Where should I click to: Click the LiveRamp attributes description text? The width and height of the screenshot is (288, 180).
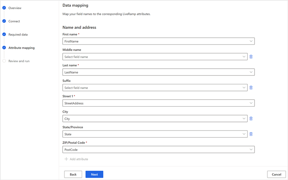[107, 14]
